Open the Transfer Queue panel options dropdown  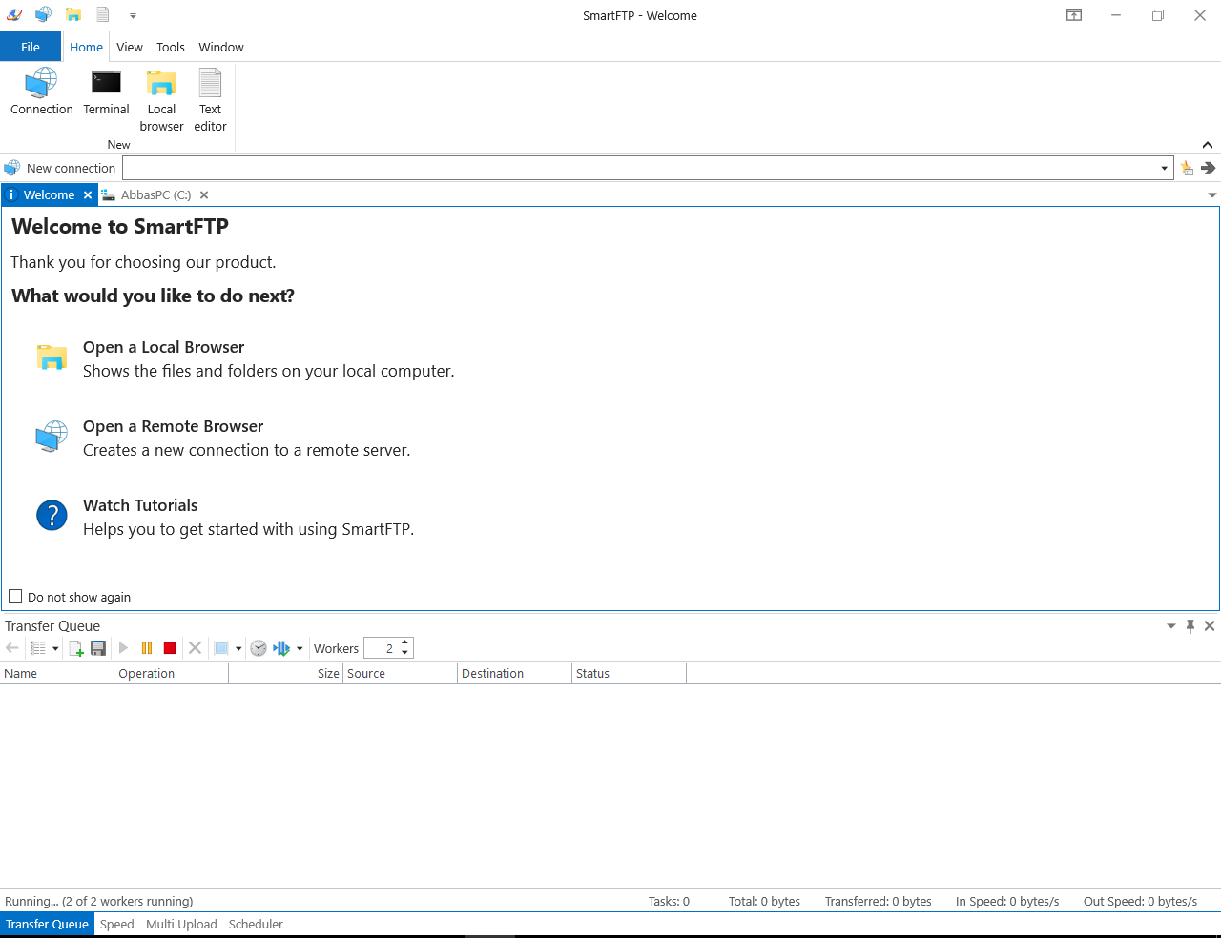pyautogui.click(x=1171, y=626)
